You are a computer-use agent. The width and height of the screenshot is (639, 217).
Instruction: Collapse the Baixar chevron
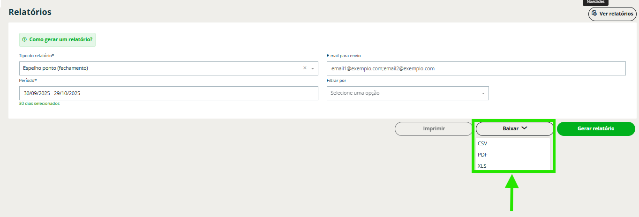pos(524,128)
